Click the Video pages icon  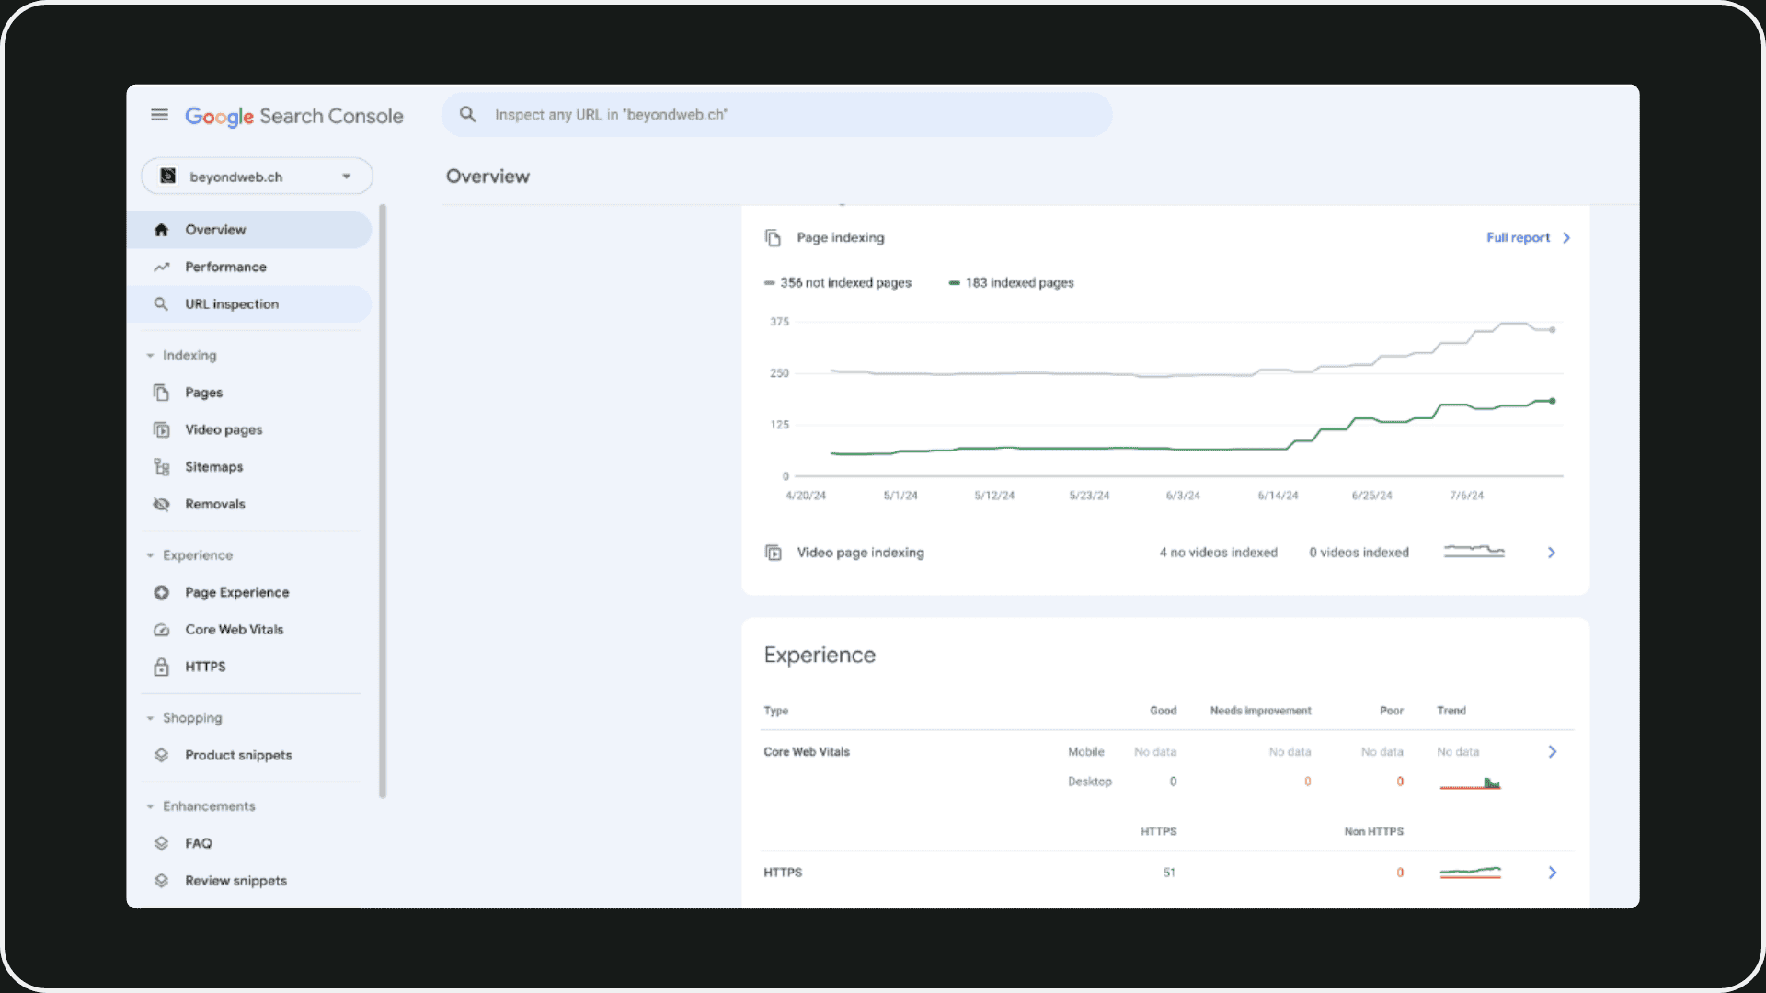click(x=162, y=429)
